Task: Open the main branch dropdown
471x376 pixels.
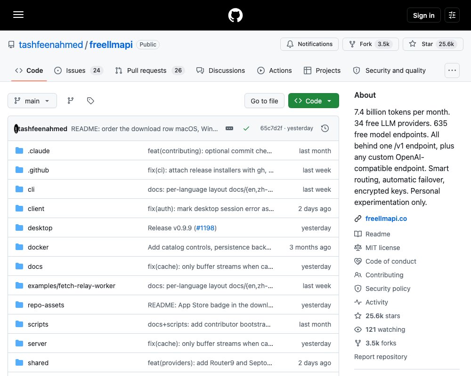Action: point(32,101)
